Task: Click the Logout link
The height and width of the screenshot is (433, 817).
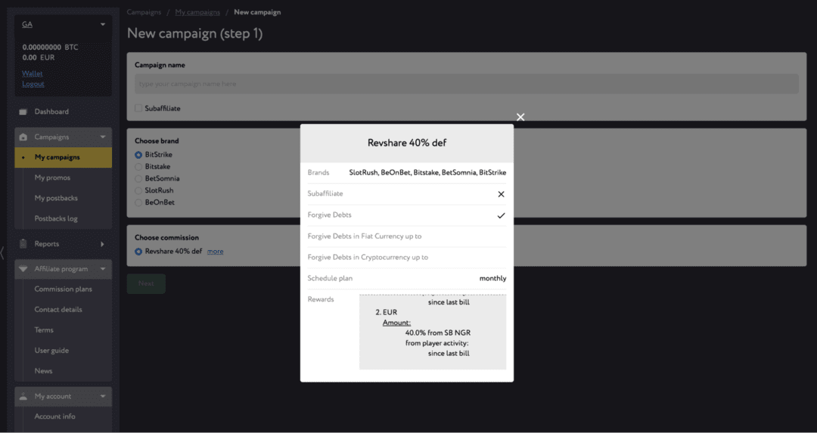Action: point(33,84)
